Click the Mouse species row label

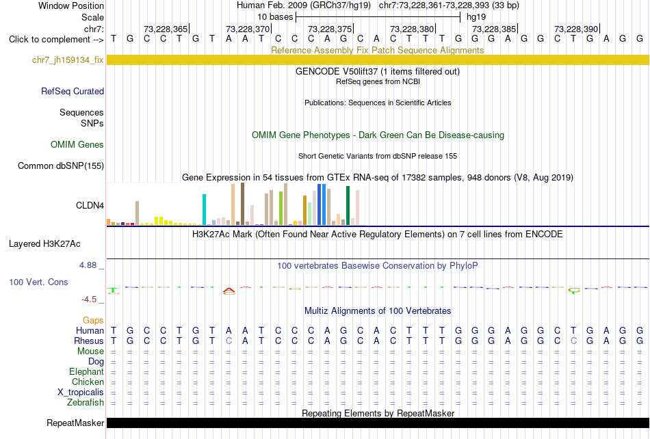coord(90,351)
